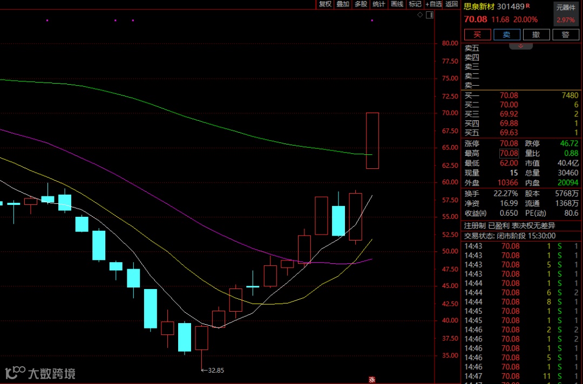Click the 最低 value 62.00

pos(509,163)
